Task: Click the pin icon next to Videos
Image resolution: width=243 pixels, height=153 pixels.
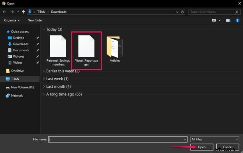Action: tap(37, 63)
